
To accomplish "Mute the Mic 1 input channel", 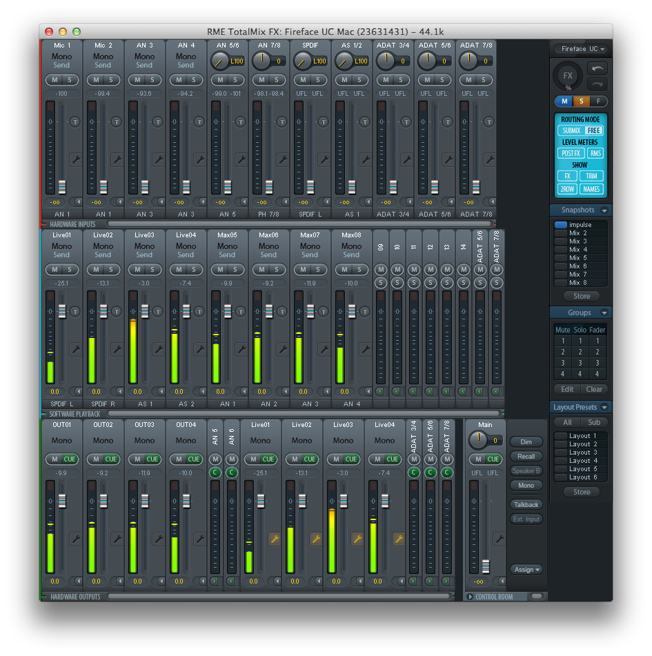I will (55, 80).
